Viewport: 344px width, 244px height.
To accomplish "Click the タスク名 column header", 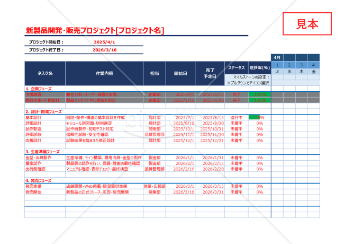I will [45, 73].
